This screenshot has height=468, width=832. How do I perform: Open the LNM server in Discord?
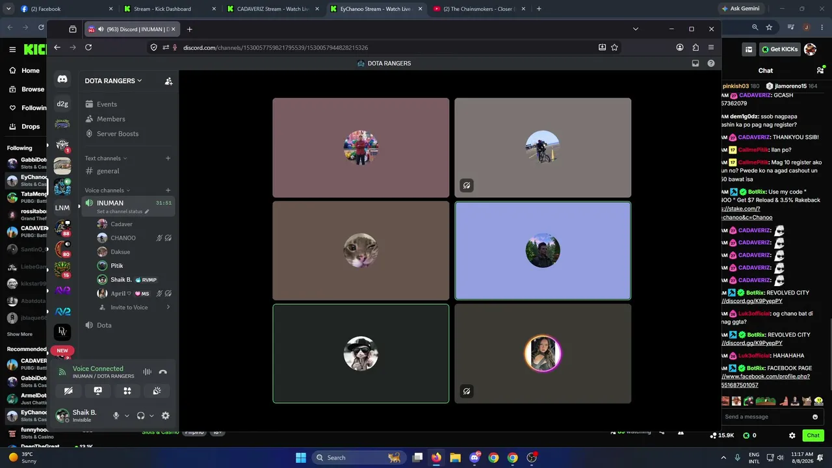tap(62, 208)
